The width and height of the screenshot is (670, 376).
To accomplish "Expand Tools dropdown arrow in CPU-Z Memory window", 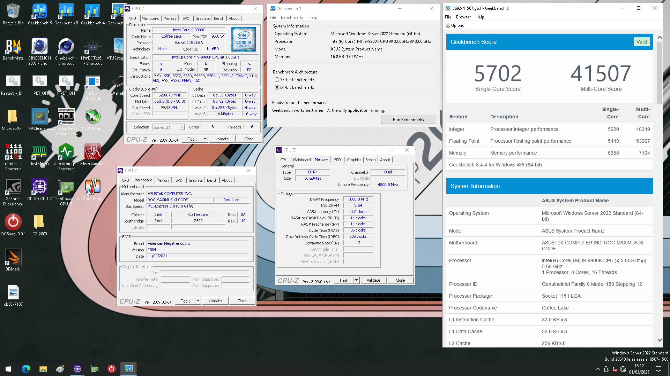I will click(x=357, y=280).
